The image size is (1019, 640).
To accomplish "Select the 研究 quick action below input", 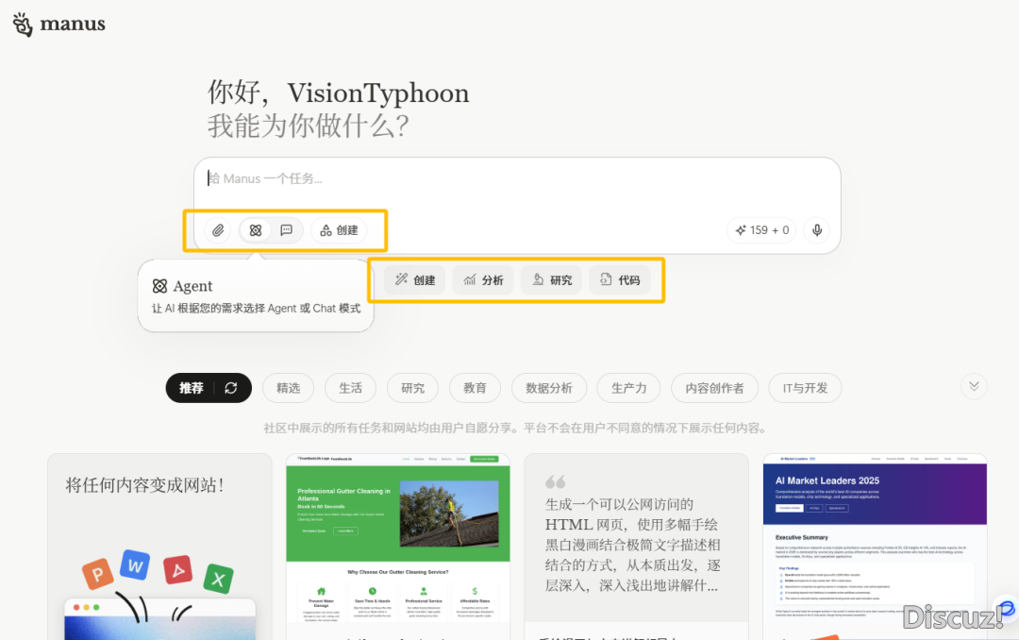I will tap(552, 280).
